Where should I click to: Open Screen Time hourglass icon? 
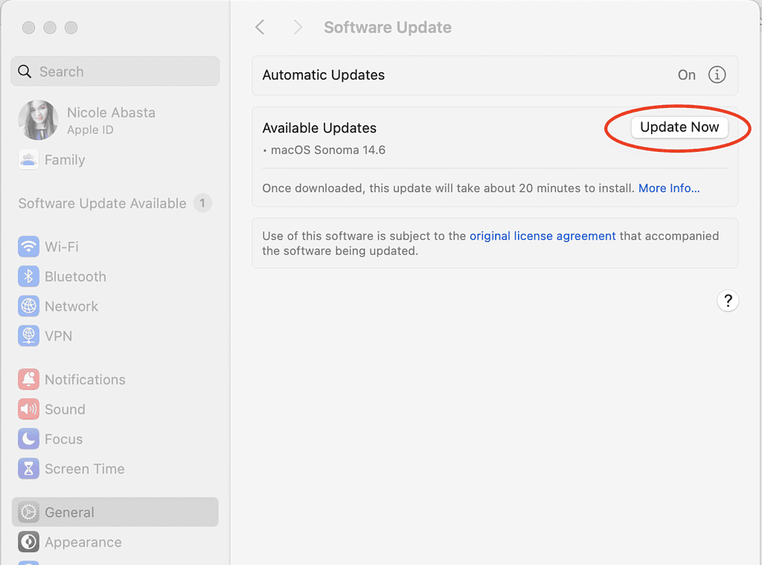click(28, 469)
